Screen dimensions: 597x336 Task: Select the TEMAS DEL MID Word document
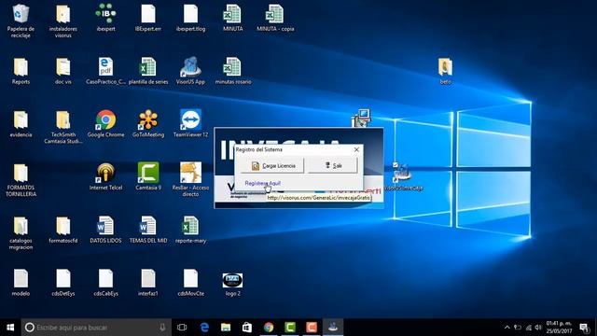[x=148, y=226]
